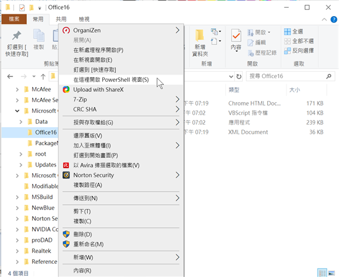Viewport: 339px width, 277px height.
Task: Click the quick access properties checkmark icon in title bar
Action: (x=22, y=8)
